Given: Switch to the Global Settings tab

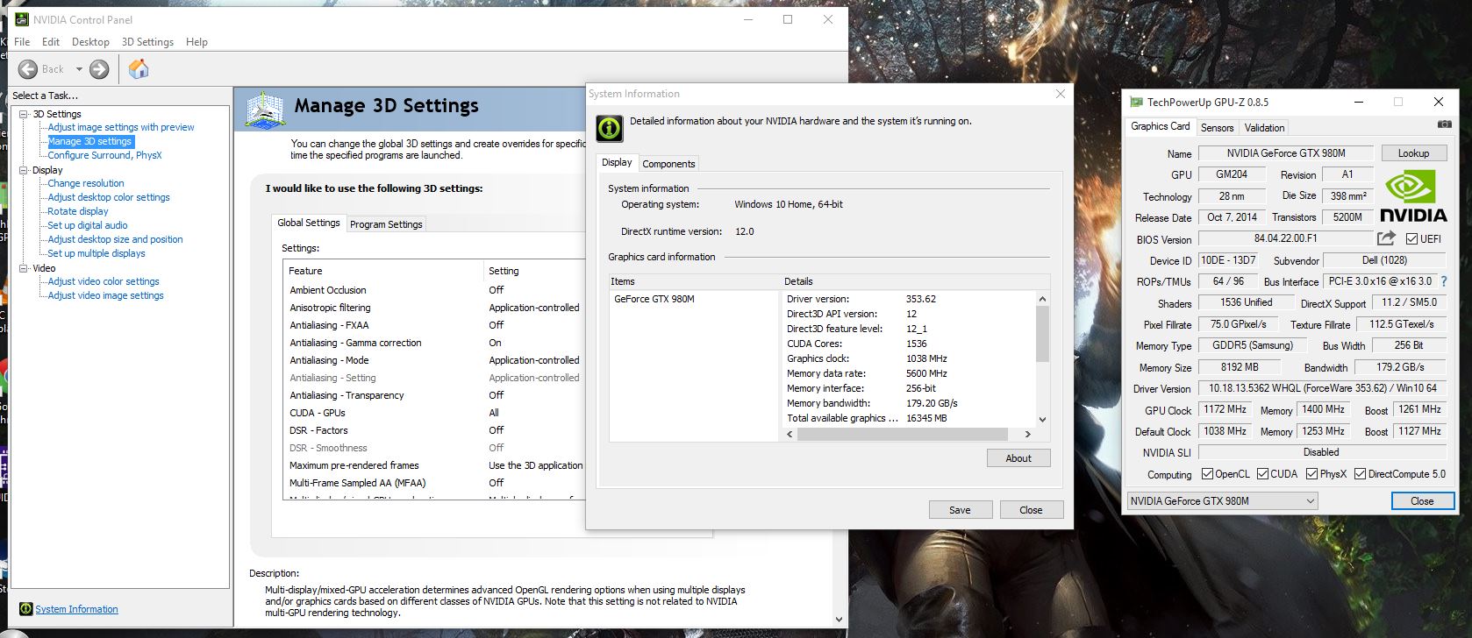Looking at the screenshot, I should tap(309, 223).
